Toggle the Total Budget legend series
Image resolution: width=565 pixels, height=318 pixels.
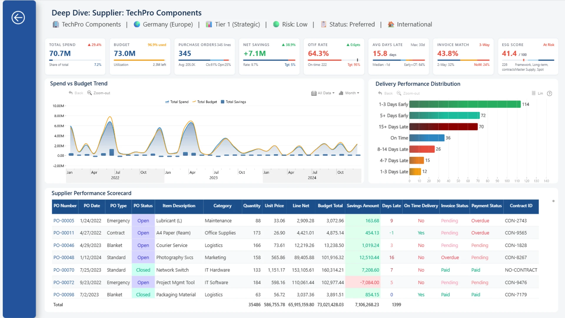pos(205,102)
